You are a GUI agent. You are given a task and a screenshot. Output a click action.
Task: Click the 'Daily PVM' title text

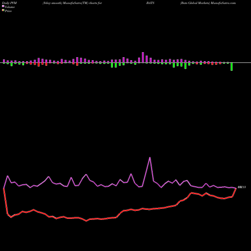10,3
